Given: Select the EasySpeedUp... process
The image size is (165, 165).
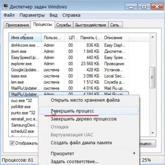Looking at the screenshot, I should pyautogui.click(x=69, y=58).
